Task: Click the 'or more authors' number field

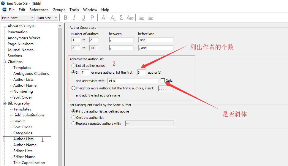Action: click(85, 72)
